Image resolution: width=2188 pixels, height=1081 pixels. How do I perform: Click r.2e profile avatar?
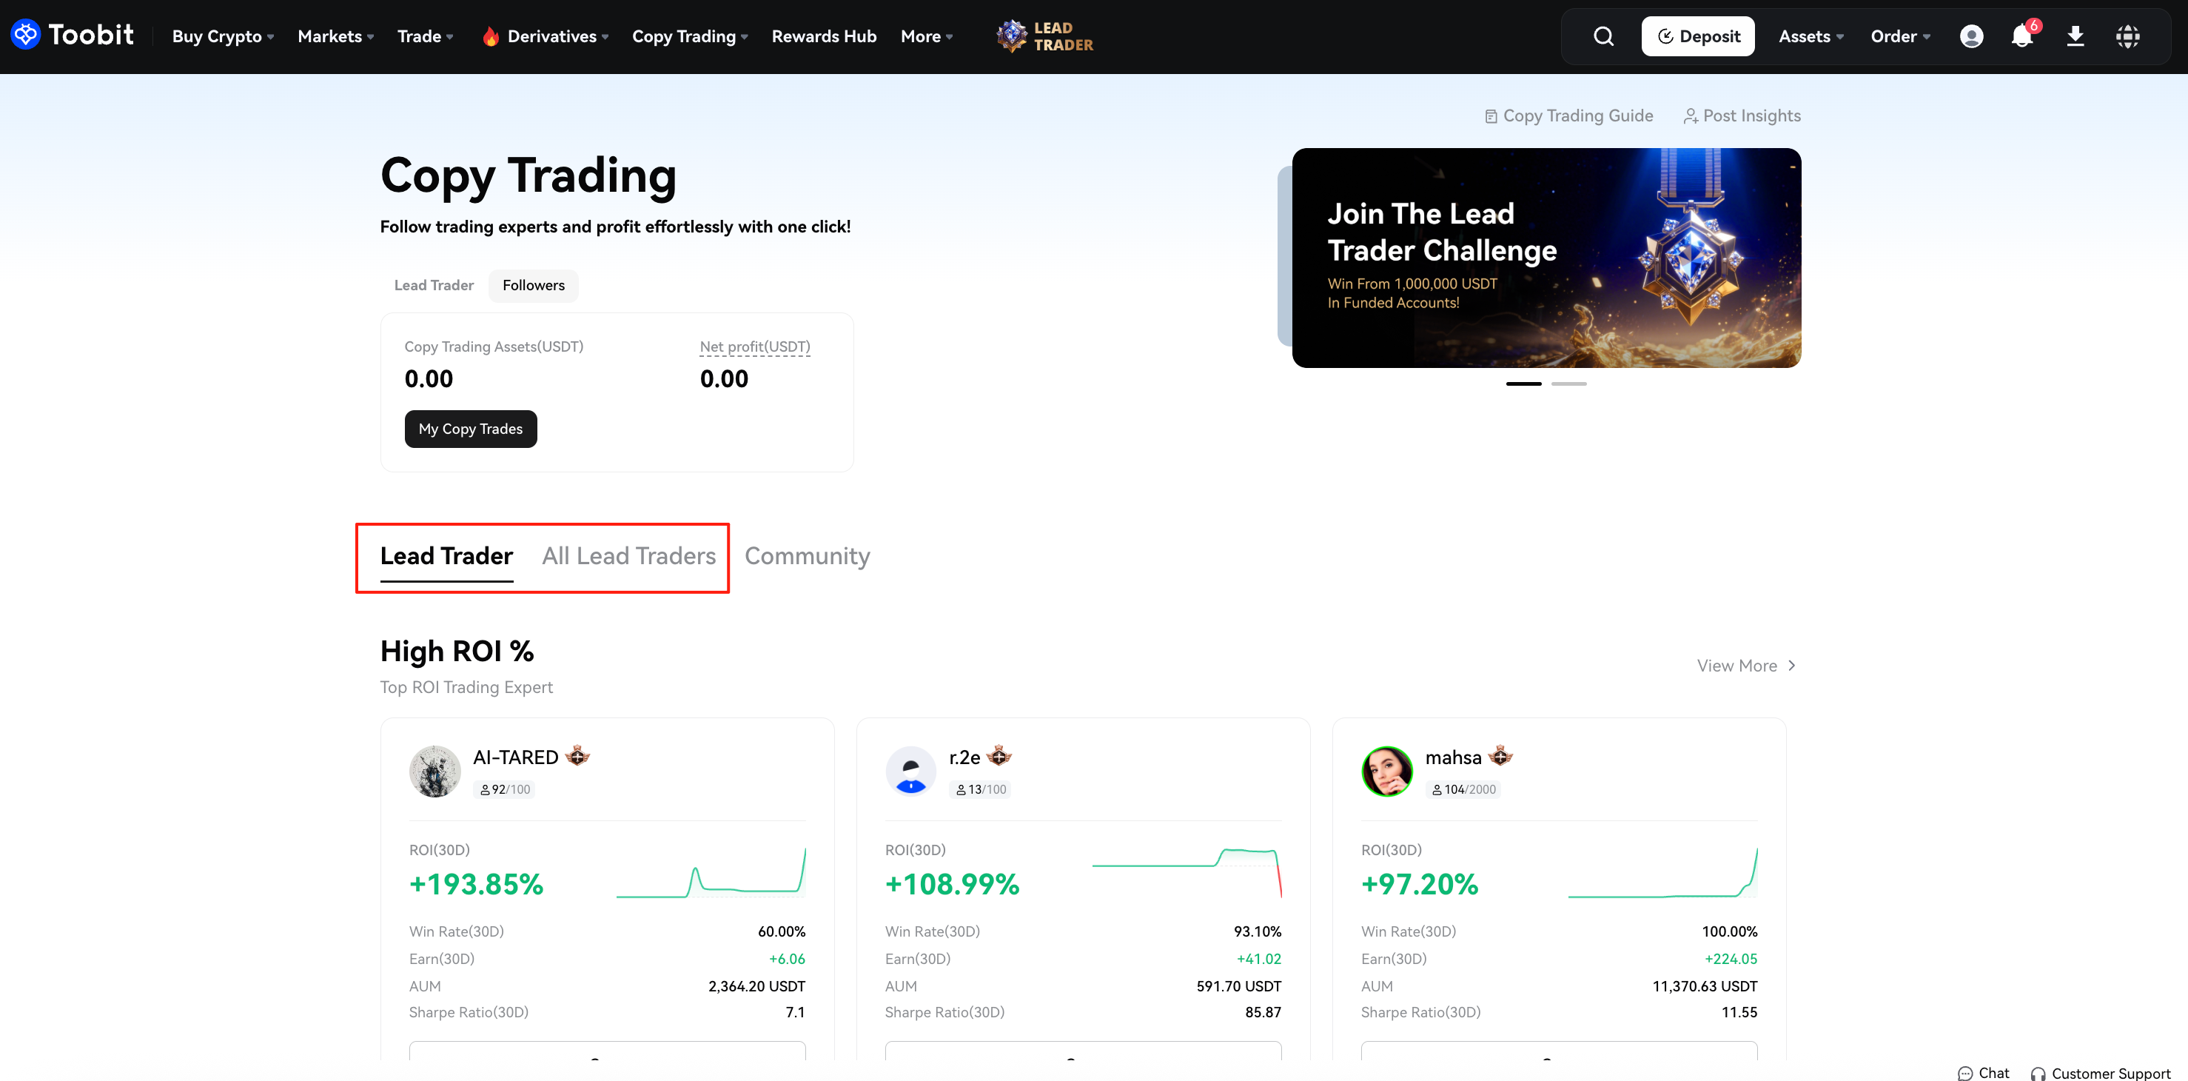coord(910,771)
